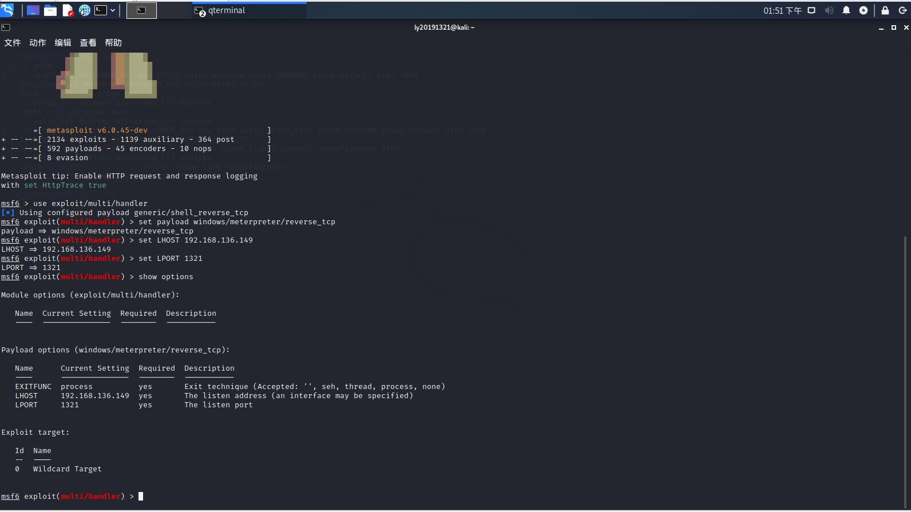Click the 'Payload options' heading line
The width and height of the screenshot is (911, 512).
116,350
